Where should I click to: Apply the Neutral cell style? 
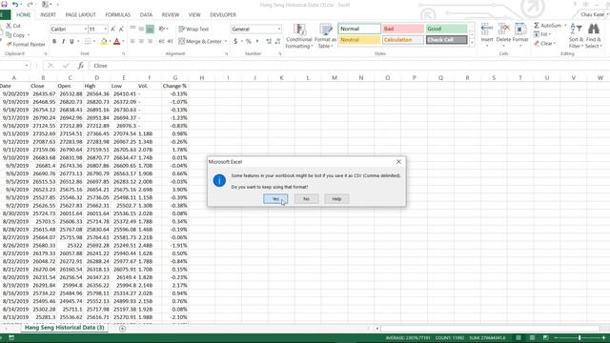[x=359, y=40]
